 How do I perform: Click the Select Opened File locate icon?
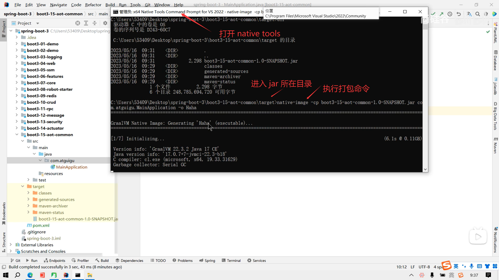[77, 23]
